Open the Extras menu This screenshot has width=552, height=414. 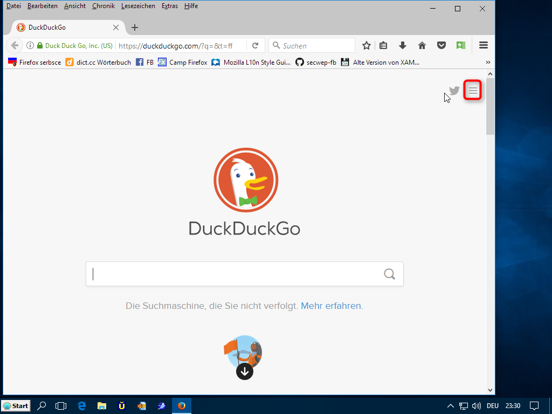(169, 6)
